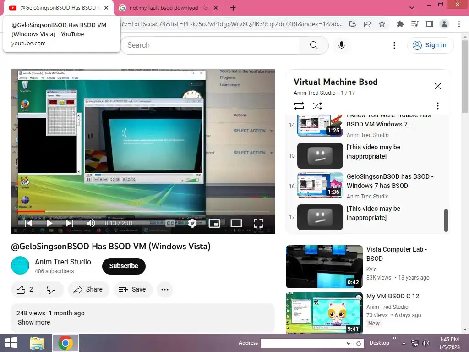Save the video to a playlist
This screenshot has width=469, height=352.
point(133,290)
